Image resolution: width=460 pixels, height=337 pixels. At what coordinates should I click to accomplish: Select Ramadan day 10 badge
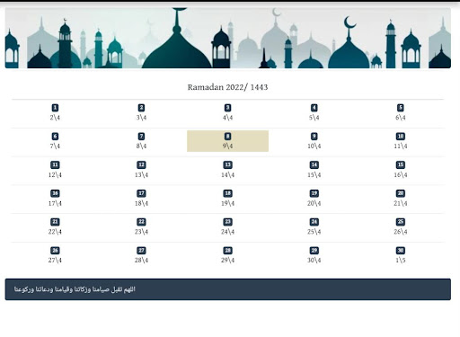point(401,137)
